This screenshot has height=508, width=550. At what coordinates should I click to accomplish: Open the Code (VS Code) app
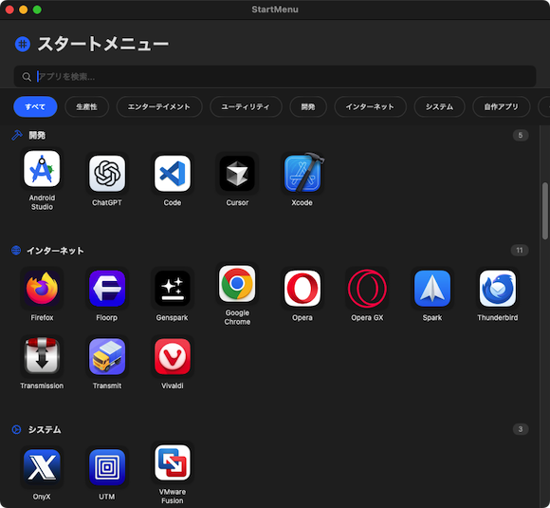coord(173,174)
